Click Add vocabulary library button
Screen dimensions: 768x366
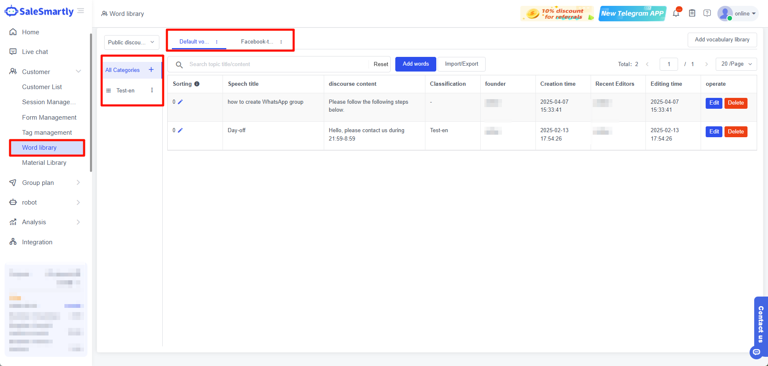(x=722, y=40)
